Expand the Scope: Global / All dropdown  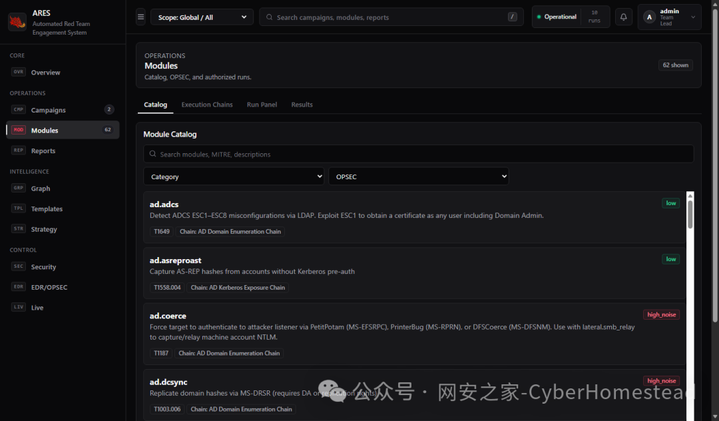click(202, 17)
